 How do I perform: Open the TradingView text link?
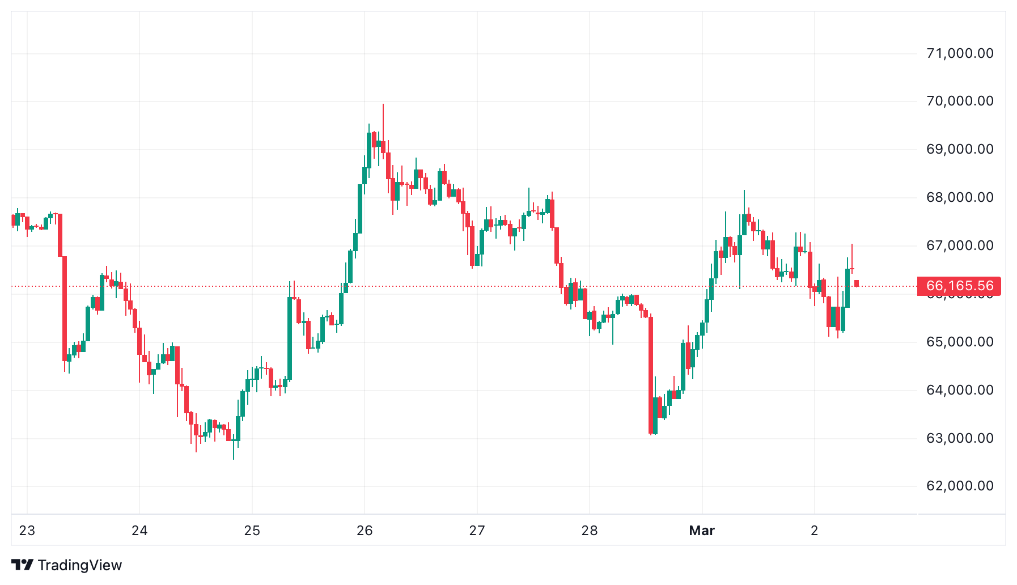coord(79,565)
